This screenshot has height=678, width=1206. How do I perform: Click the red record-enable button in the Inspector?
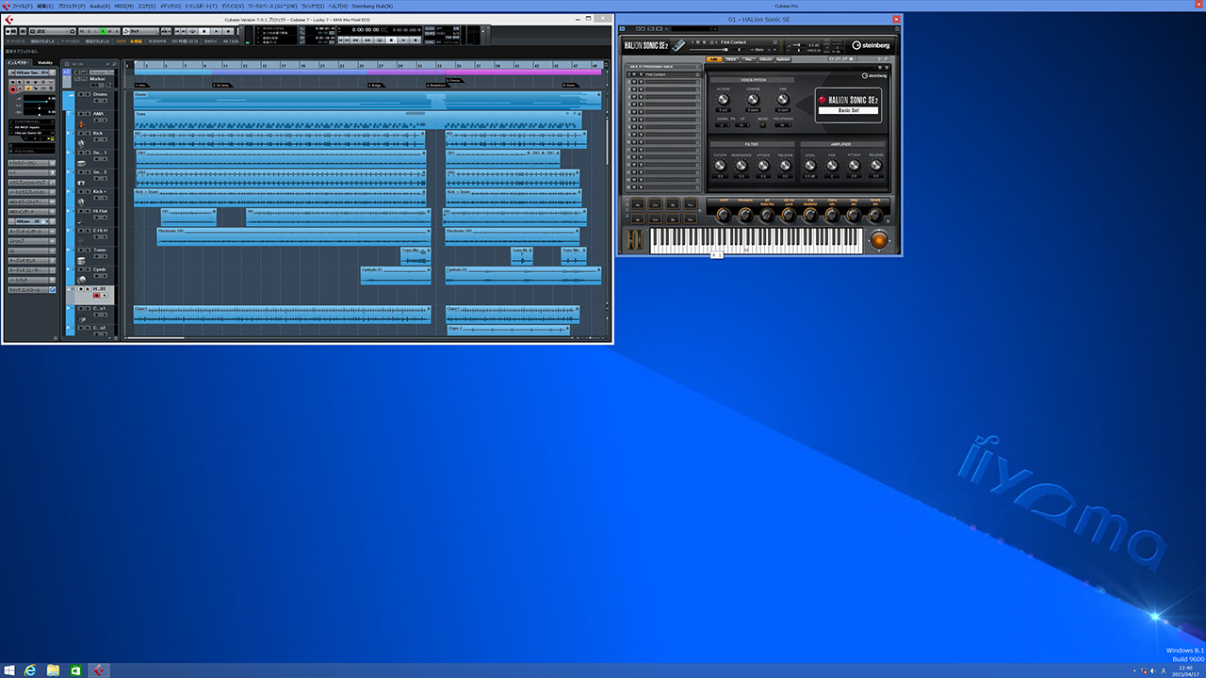pyautogui.click(x=13, y=89)
